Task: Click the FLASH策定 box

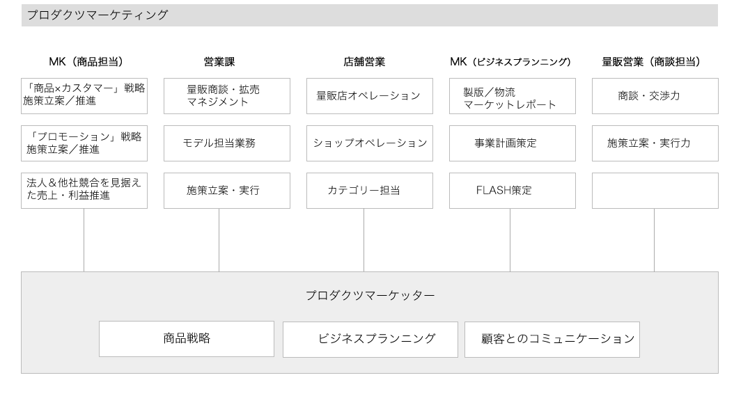Action: (x=512, y=190)
